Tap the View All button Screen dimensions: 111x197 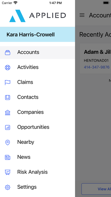96,189
